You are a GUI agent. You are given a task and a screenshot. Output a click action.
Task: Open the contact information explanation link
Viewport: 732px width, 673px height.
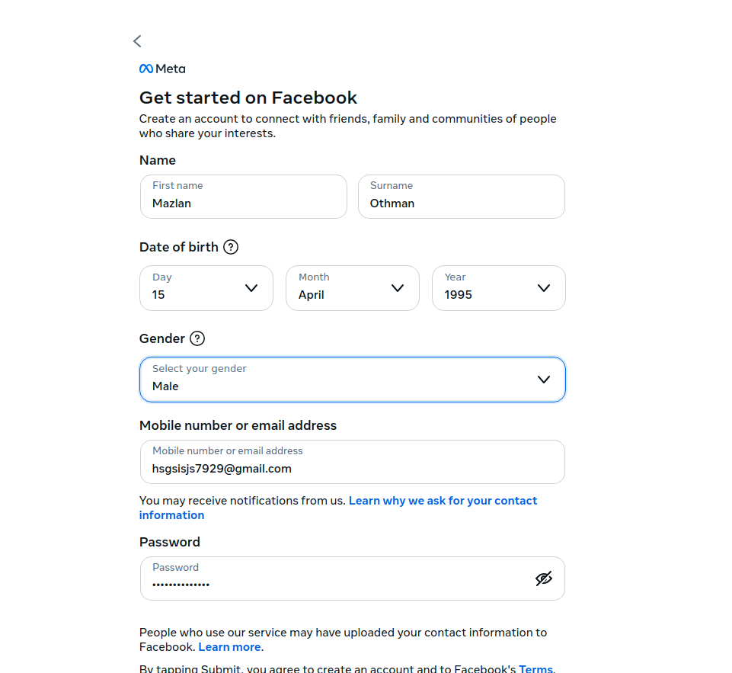443,501
